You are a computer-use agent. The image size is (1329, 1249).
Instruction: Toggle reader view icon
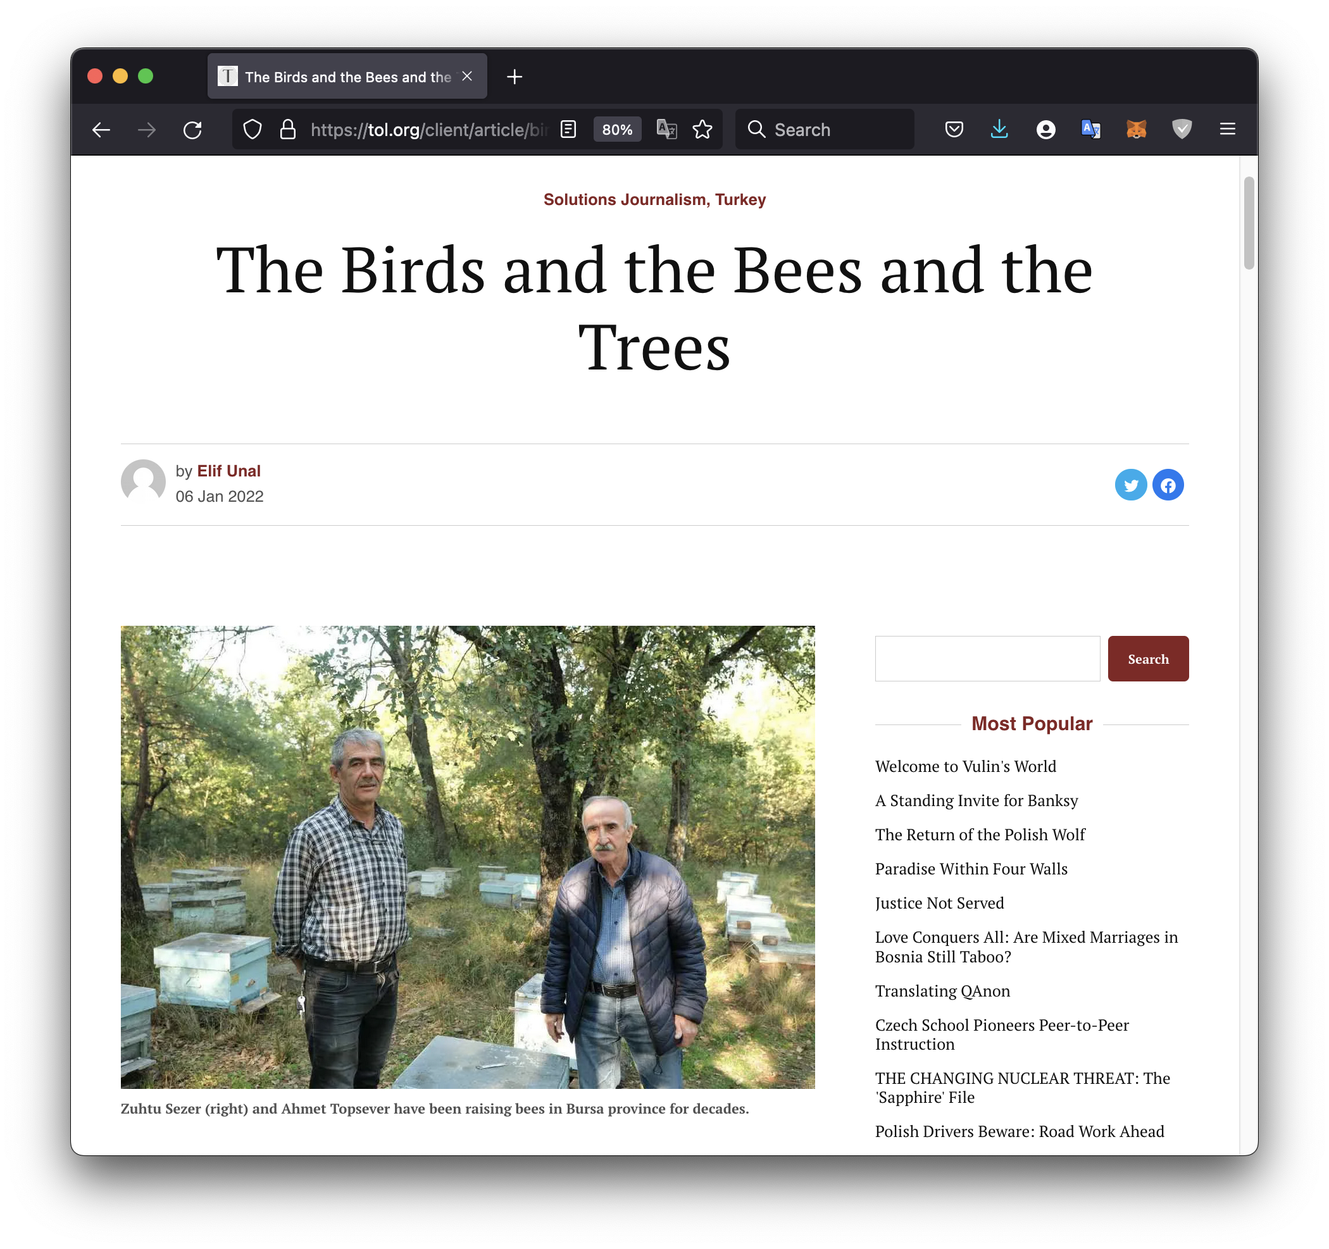click(568, 130)
